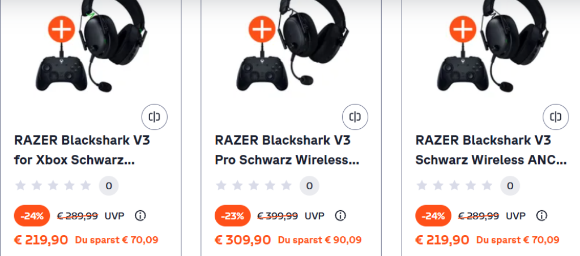Open RAZER Blackshark V3 Schwarz Wireless ANC title

tap(491, 150)
